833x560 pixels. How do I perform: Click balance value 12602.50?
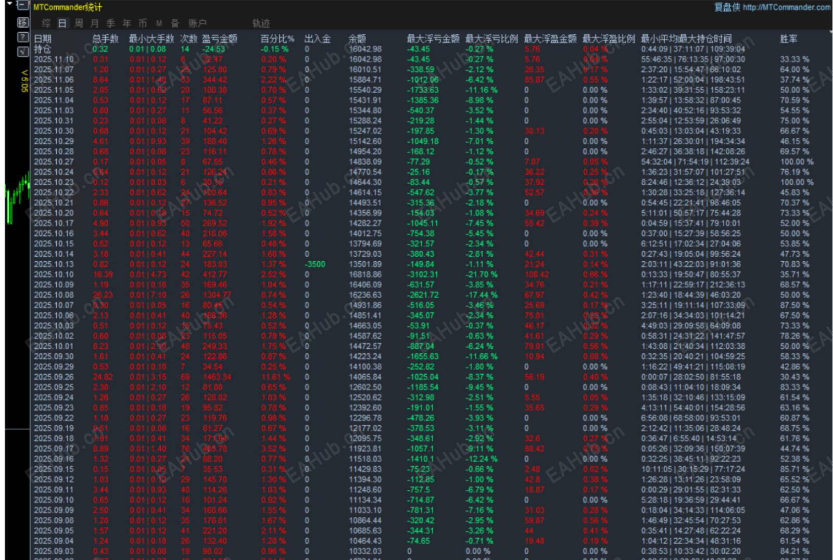point(365,387)
